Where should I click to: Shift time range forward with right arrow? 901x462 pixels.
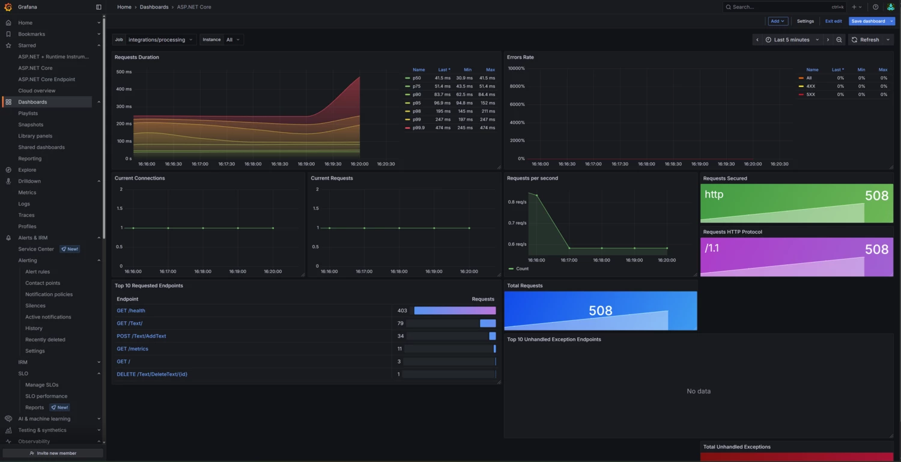tap(828, 40)
